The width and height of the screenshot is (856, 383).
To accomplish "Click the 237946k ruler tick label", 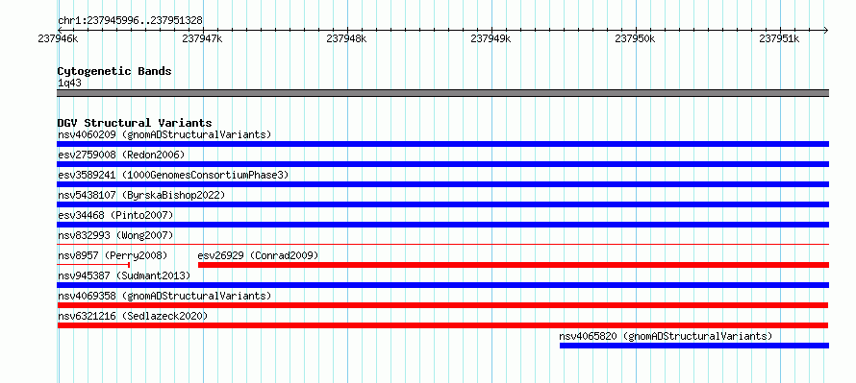I will coord(58,39).
